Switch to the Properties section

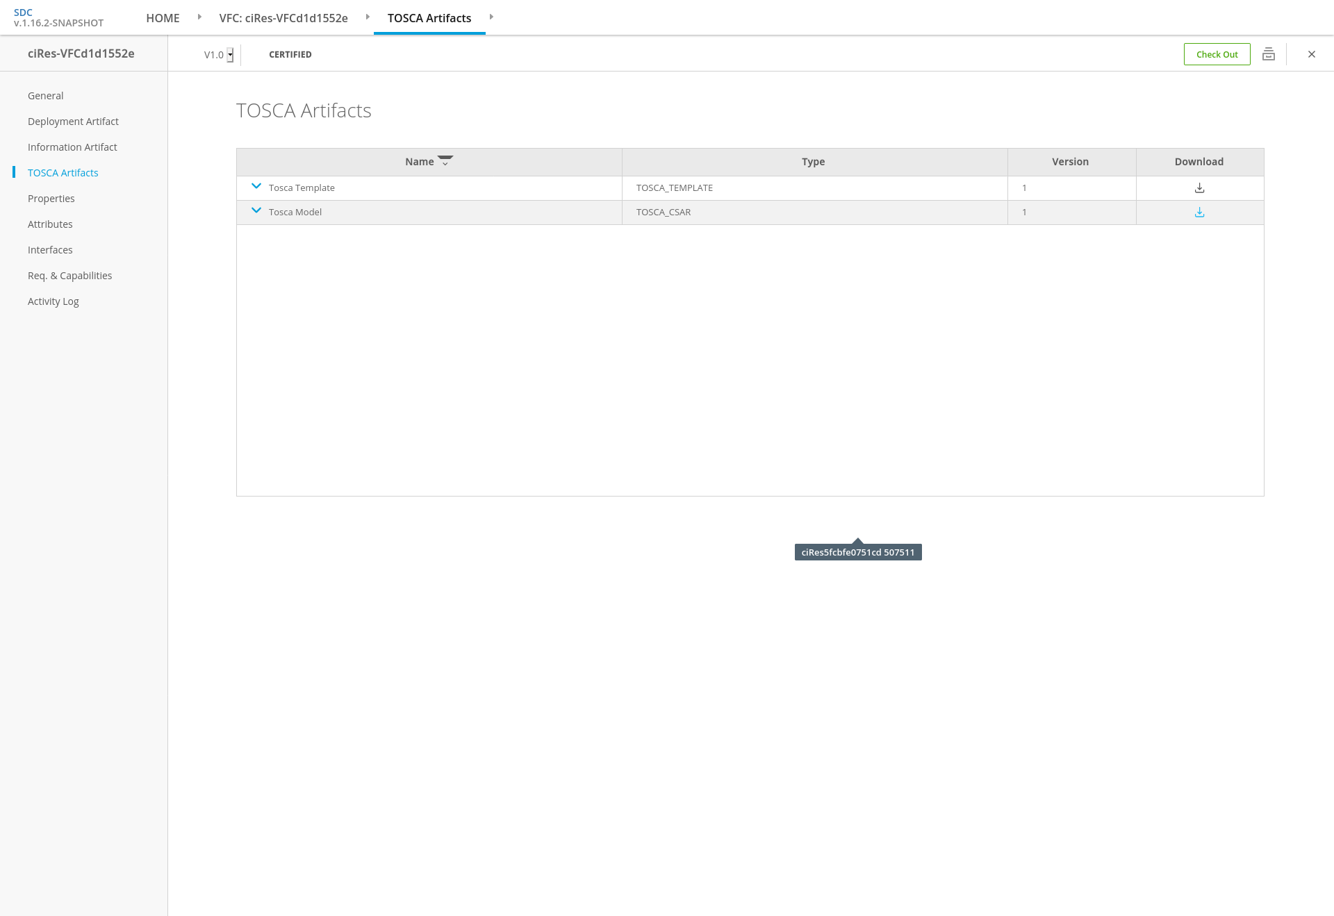pos(51,199)
